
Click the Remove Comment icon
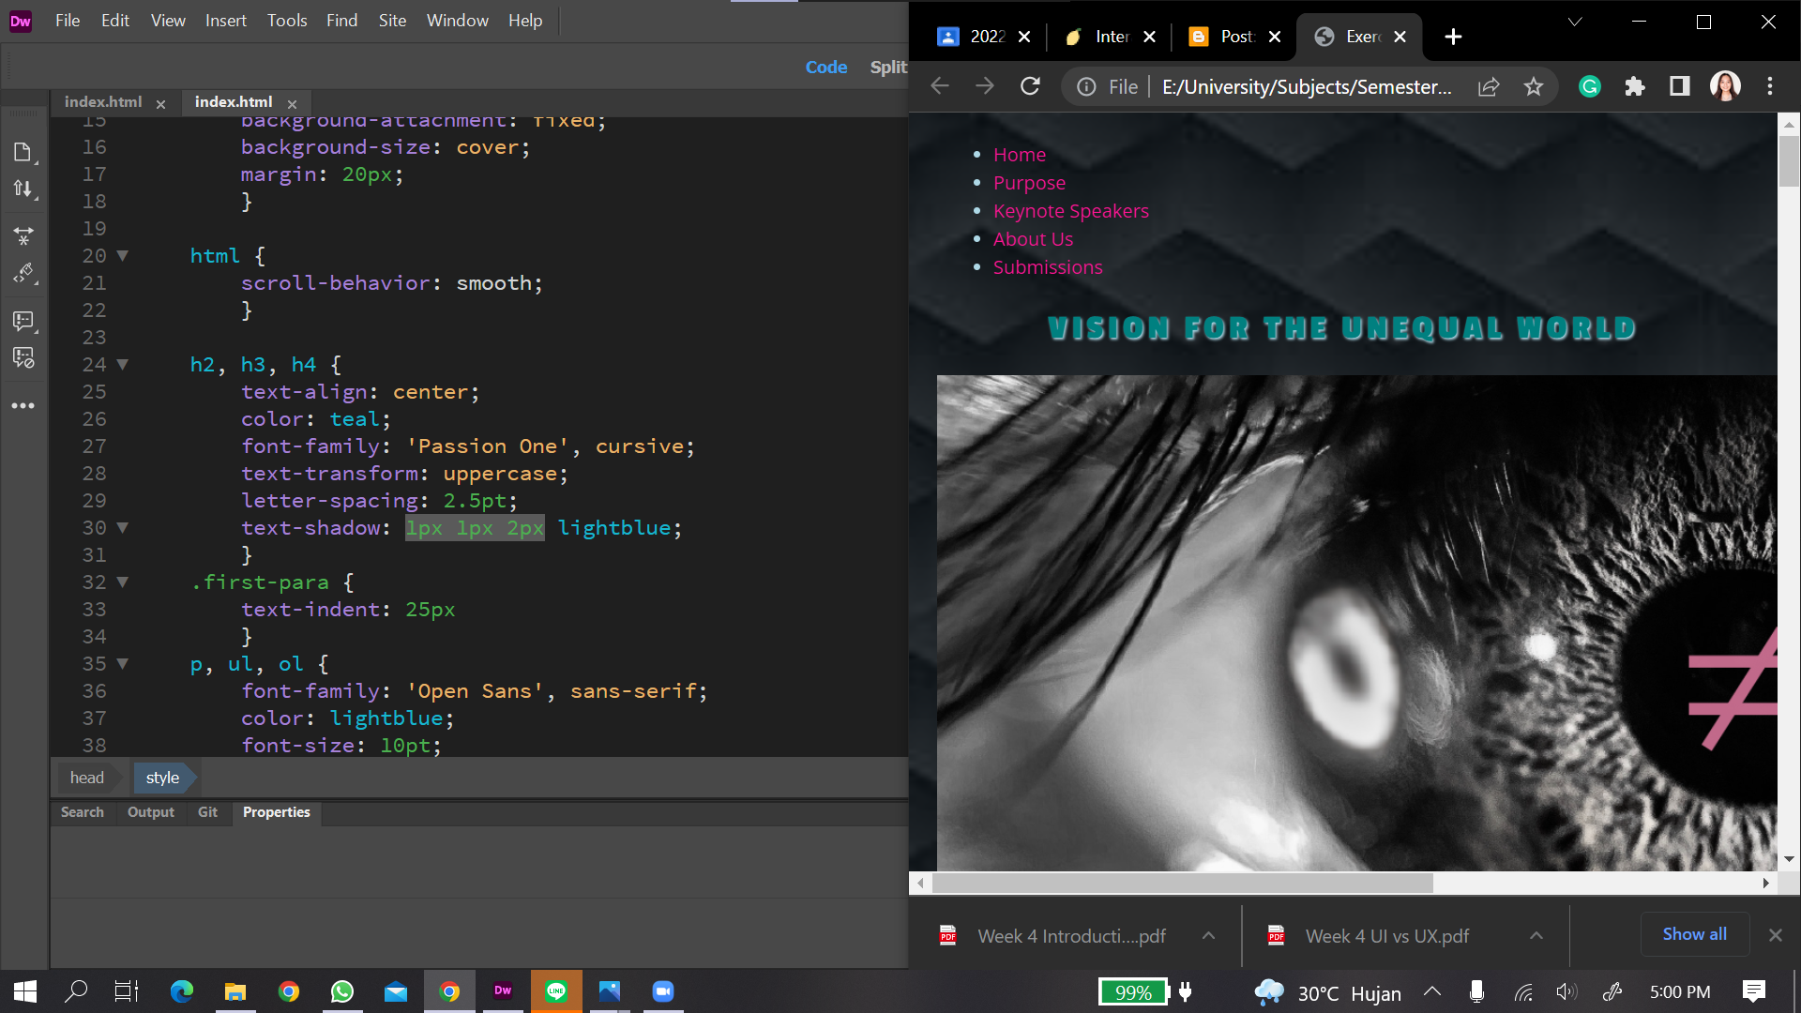[23, 357]
